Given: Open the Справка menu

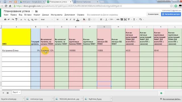Looking at the screenshot, I should [x=80, y=15].
